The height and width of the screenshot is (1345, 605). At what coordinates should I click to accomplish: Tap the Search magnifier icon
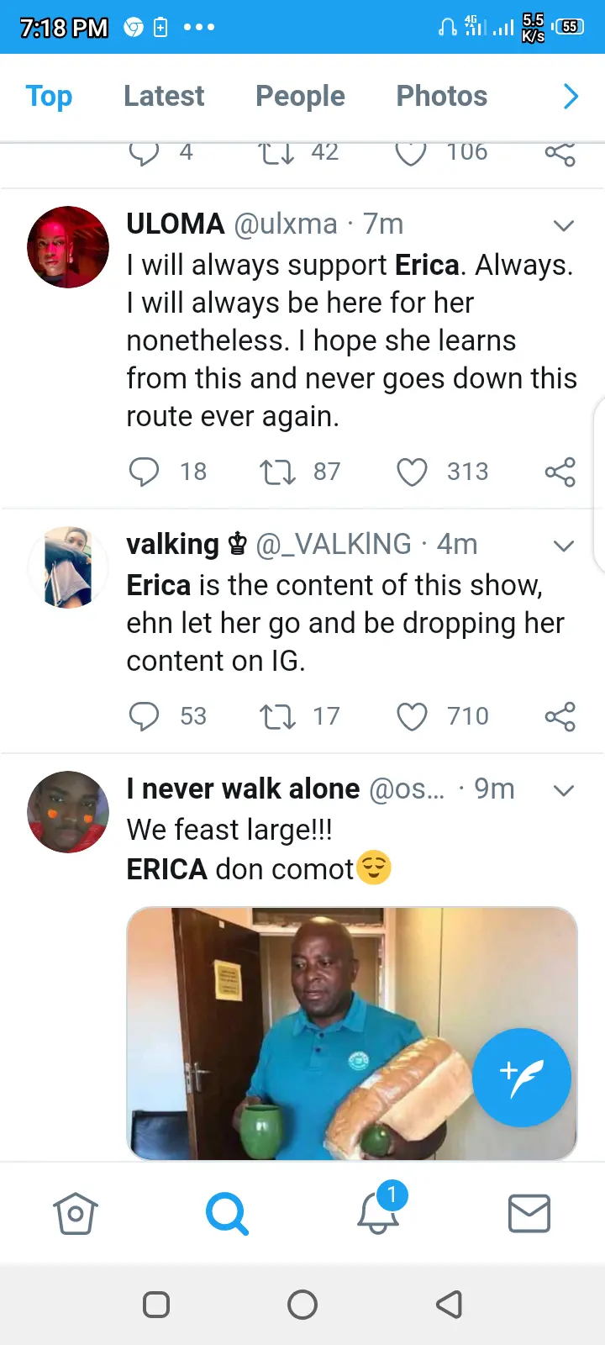[227, 1214]
